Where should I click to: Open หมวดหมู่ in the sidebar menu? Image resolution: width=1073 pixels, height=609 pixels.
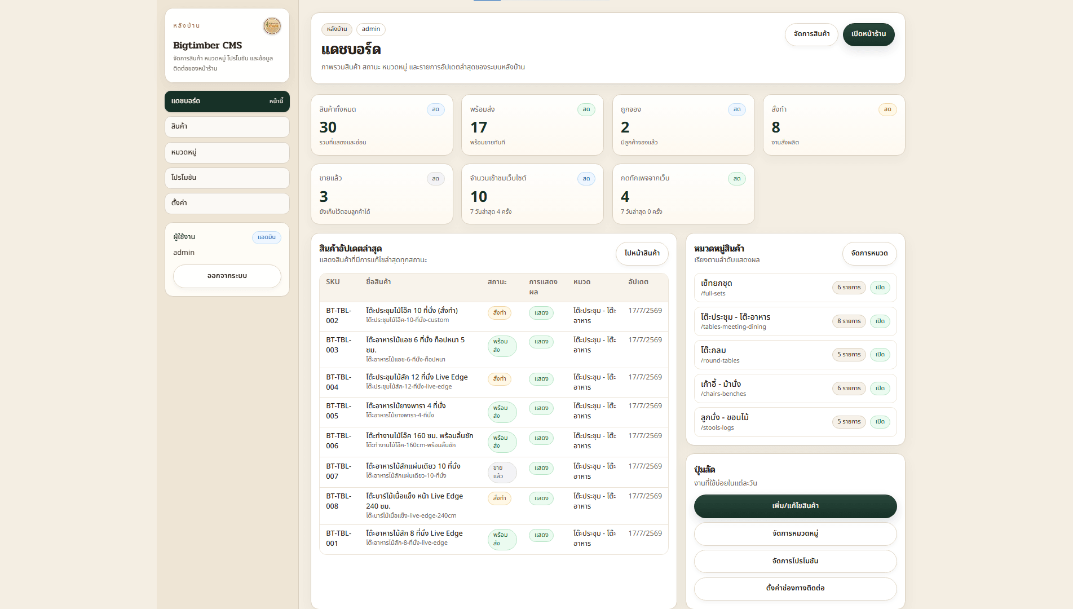pos(227,152)
